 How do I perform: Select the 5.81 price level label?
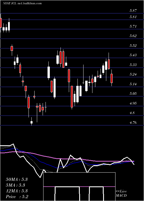(x=133, y=17)
